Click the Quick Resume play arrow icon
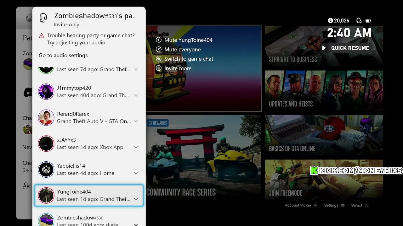The image size is (403, 226). 324,48
